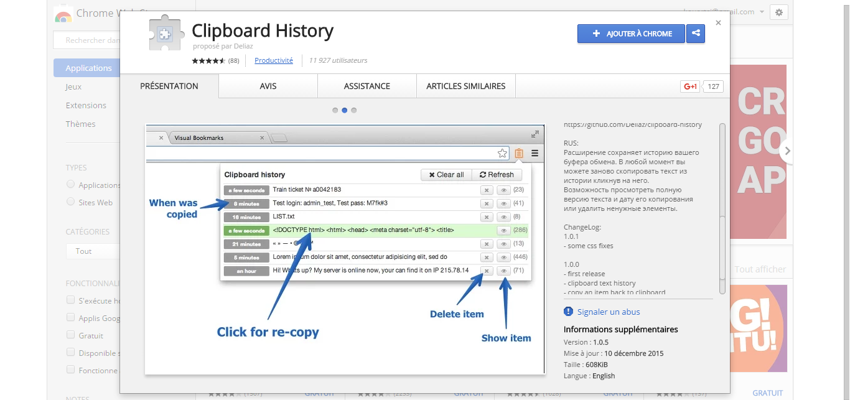
Task: Select the Applications radio under TYPES
Action: tap(70, 184)
